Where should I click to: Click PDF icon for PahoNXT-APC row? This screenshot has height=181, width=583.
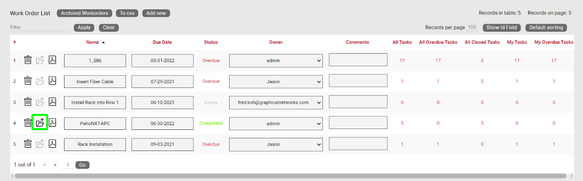52,123
